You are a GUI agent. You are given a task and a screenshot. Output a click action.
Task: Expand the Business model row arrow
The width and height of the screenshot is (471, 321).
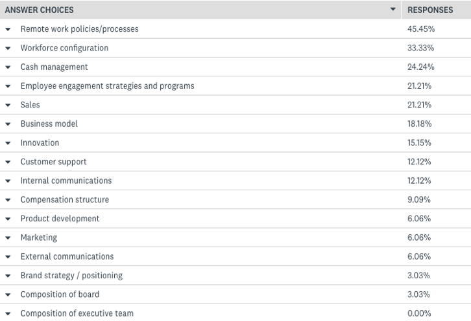8,124
